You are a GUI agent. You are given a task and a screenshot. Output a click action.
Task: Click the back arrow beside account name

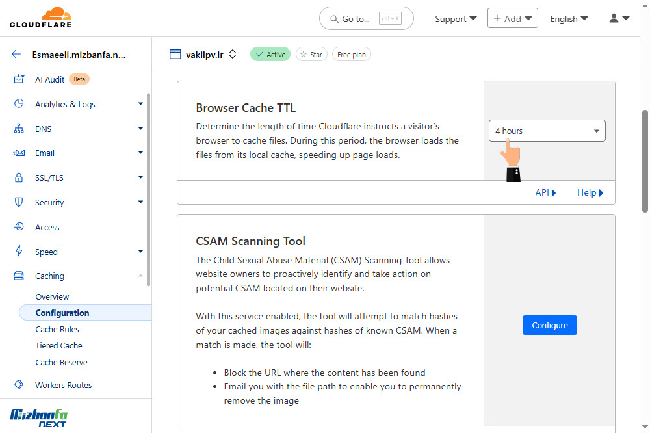point(16,55)
